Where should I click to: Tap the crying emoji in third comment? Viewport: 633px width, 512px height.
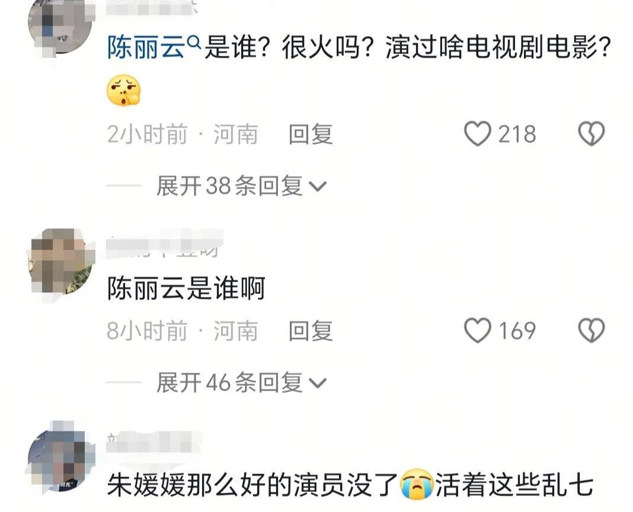(x=417, y=484)
